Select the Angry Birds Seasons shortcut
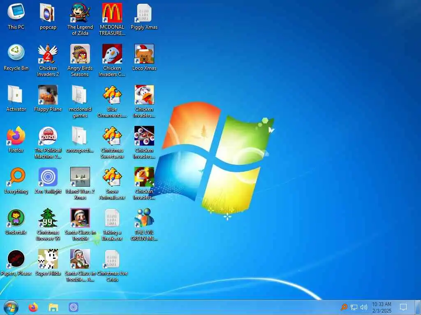 coord(80,61)
